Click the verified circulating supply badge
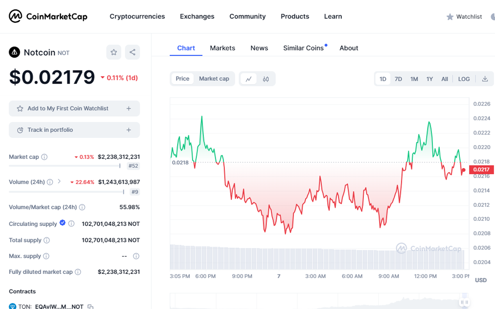The height and width of the screenshot is (309, 495). click(62, 223)
